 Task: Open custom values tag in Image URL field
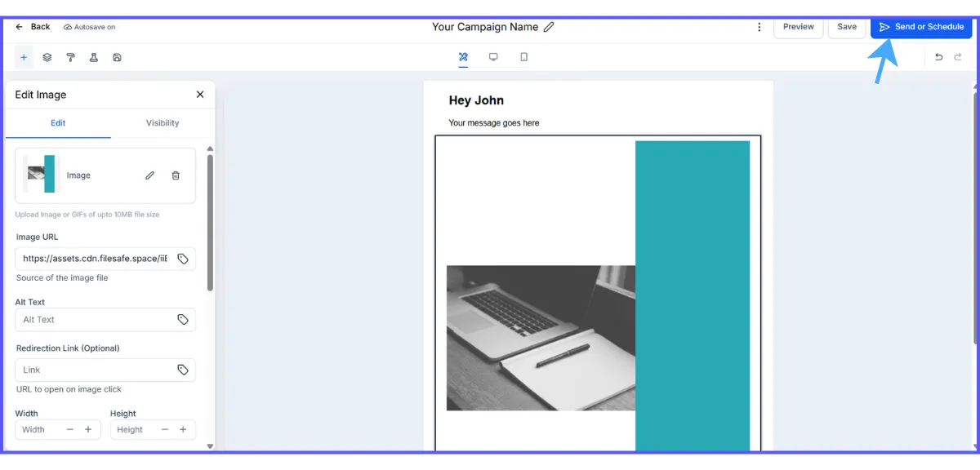[183, 259]
